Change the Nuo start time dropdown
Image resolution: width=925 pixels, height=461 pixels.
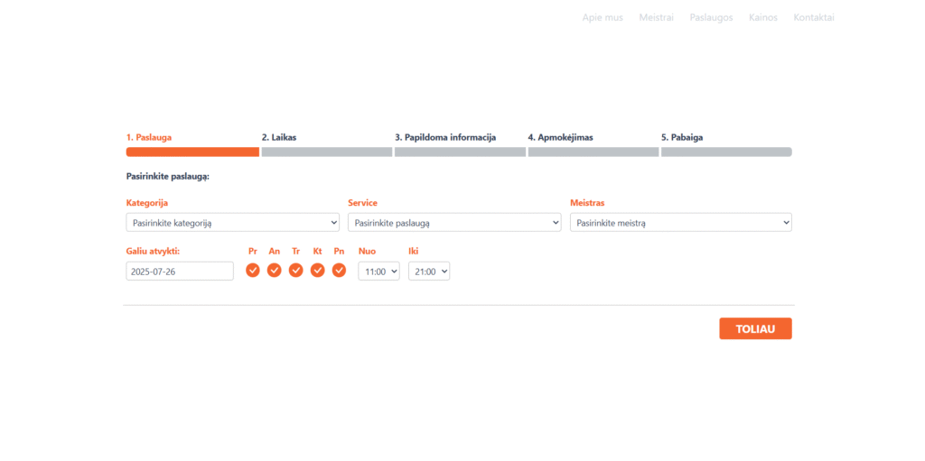click(x=378, y=271)
